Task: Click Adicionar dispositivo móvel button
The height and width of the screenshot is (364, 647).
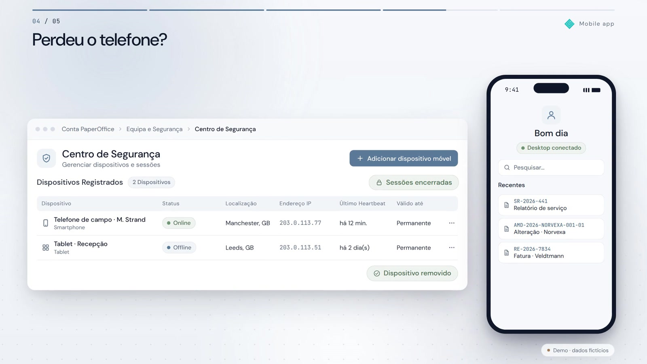Action: coord(404,159)
